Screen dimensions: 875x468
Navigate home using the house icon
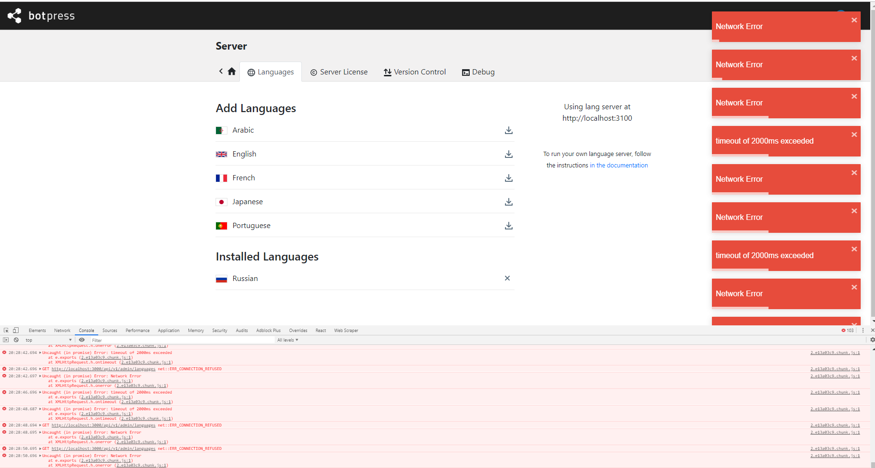coord(232,71)
